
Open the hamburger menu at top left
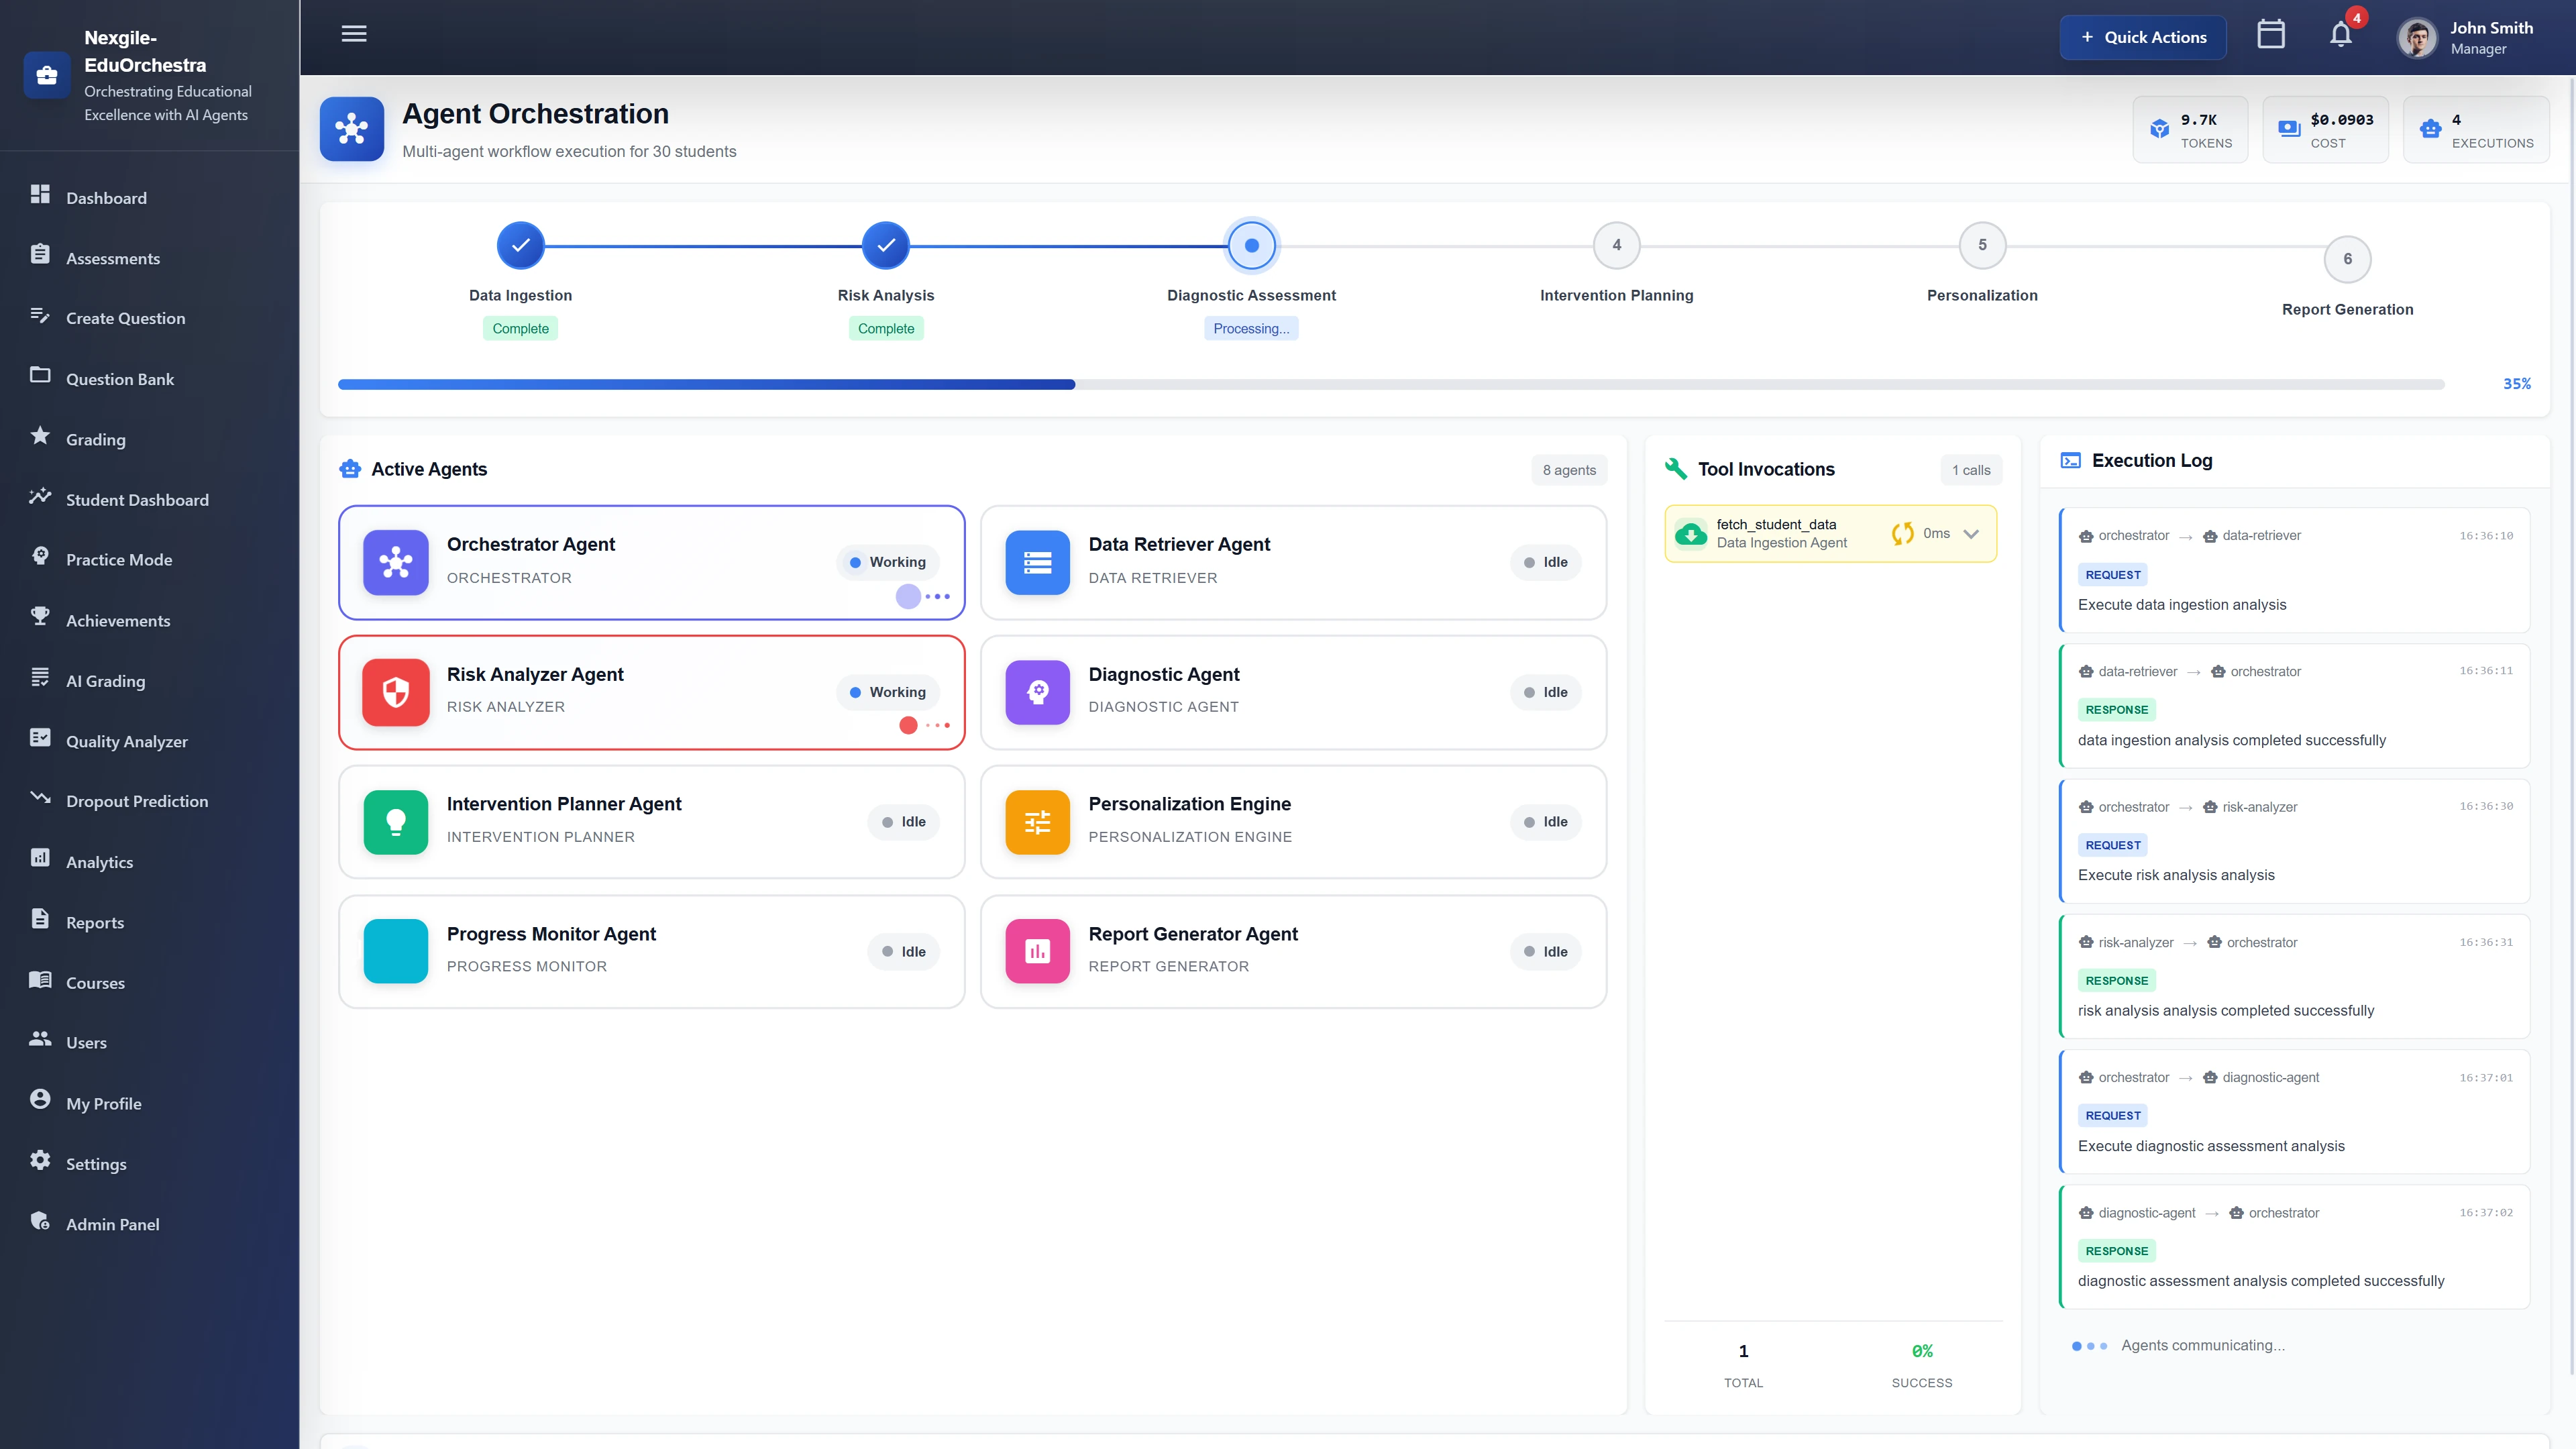point(353,34)
